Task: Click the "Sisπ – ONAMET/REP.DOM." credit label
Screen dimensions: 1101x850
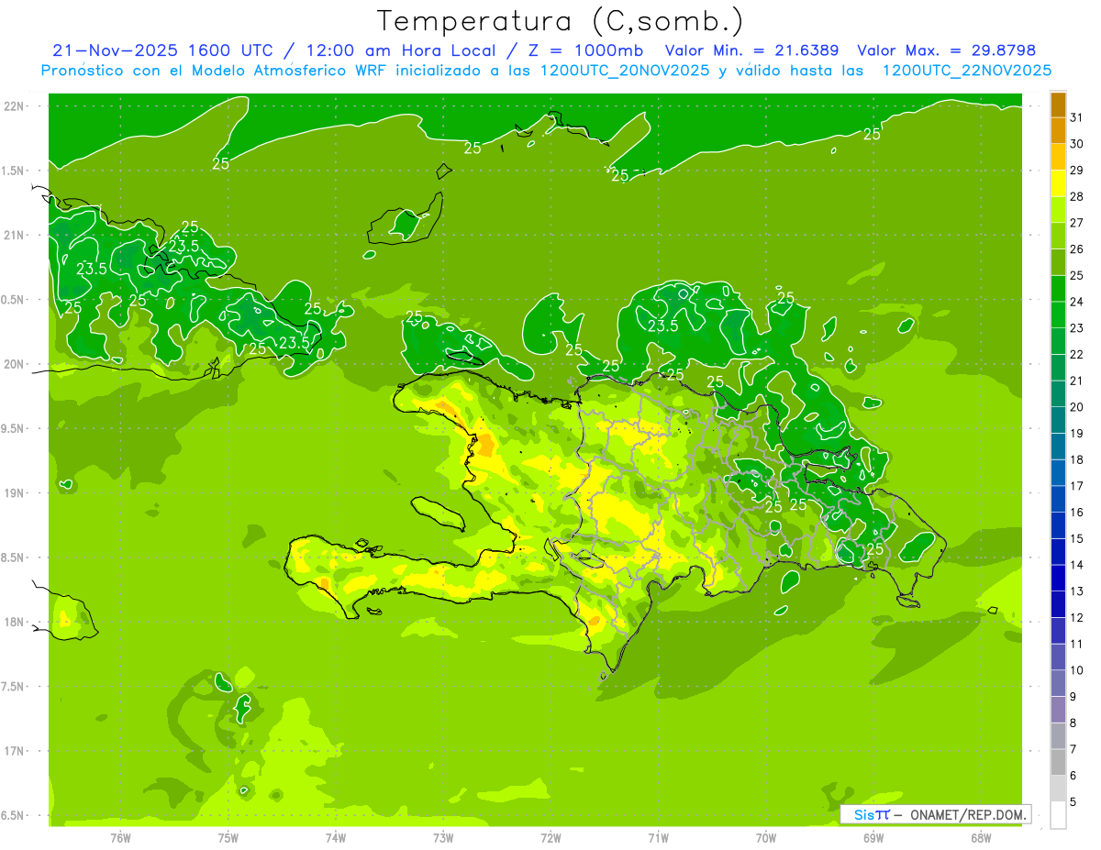Action: tap(936, 814)
